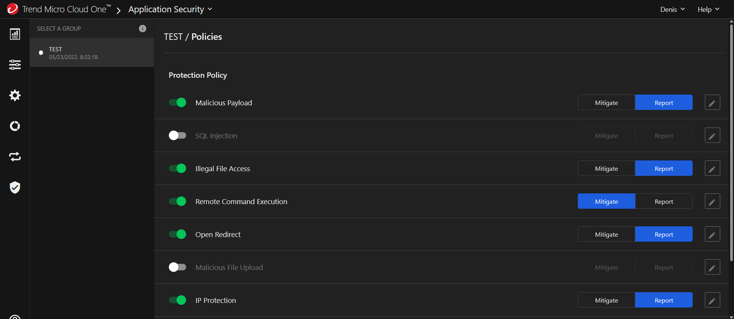Click the policy sliders icon in sidebar
The width and height of the screenshot is (734, 319).
tap(15, 65)
